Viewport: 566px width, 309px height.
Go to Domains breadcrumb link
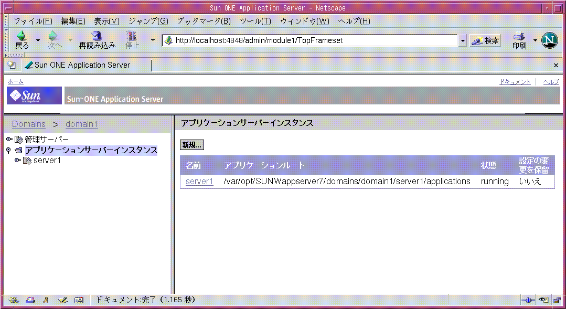(29, 124)
